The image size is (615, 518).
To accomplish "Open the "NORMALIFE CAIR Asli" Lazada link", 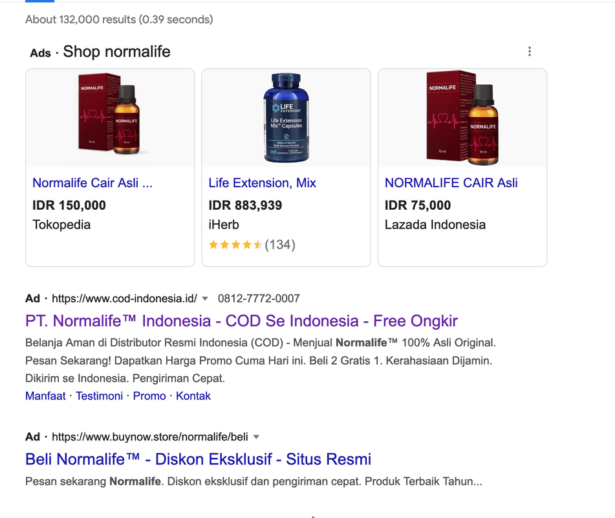I will pyautogui.click(x=451, y=183).
